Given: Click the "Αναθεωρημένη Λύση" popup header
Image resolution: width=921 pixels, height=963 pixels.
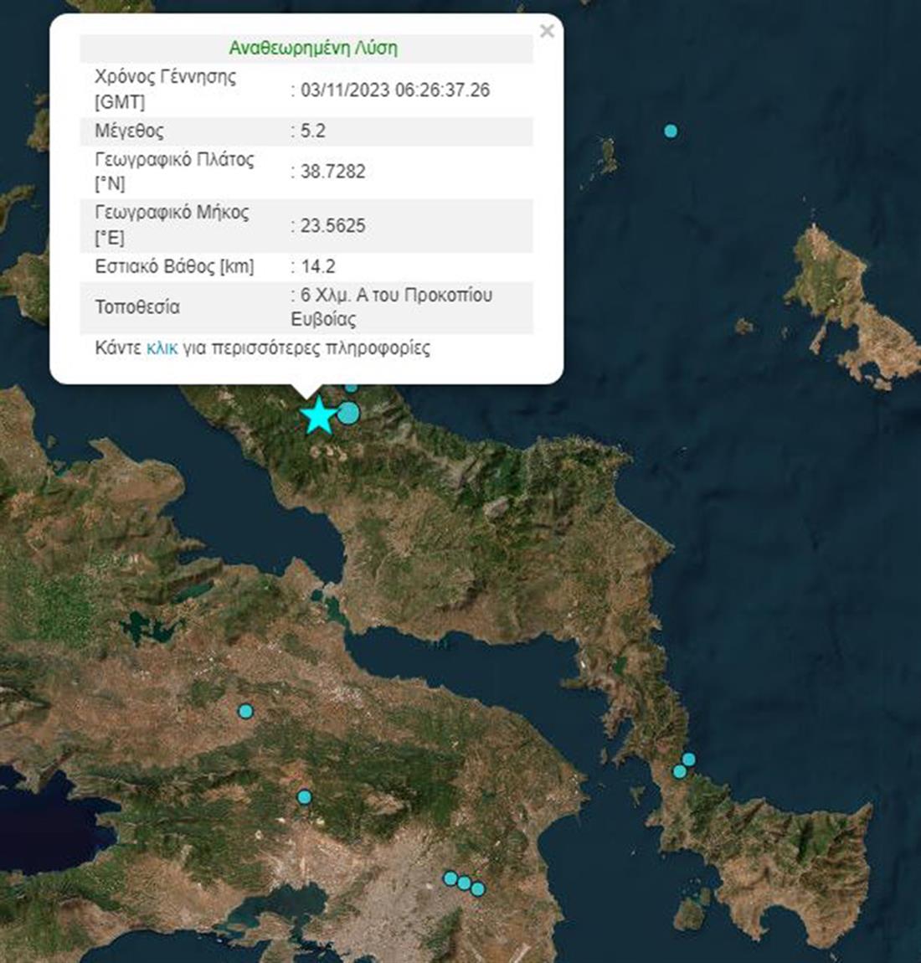Looking at the screenshot, I should (x=313, y=48).
